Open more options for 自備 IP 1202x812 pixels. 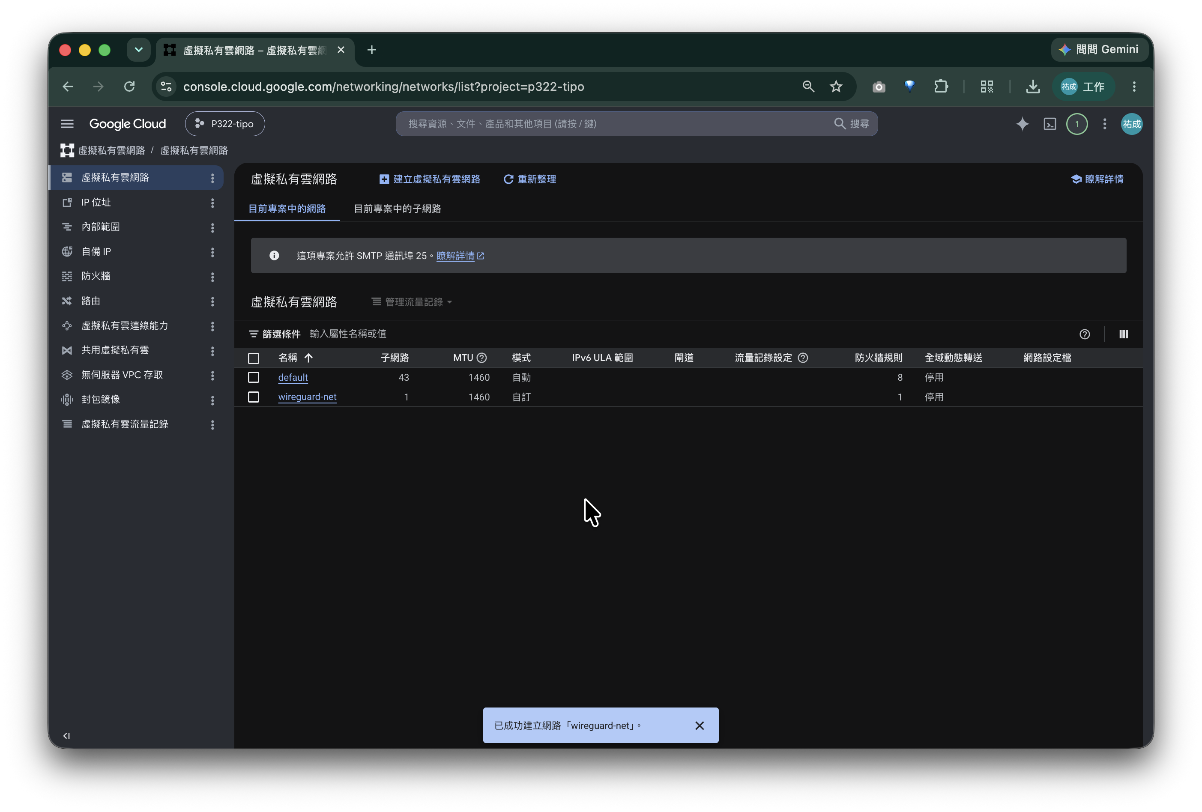[212, 252]
